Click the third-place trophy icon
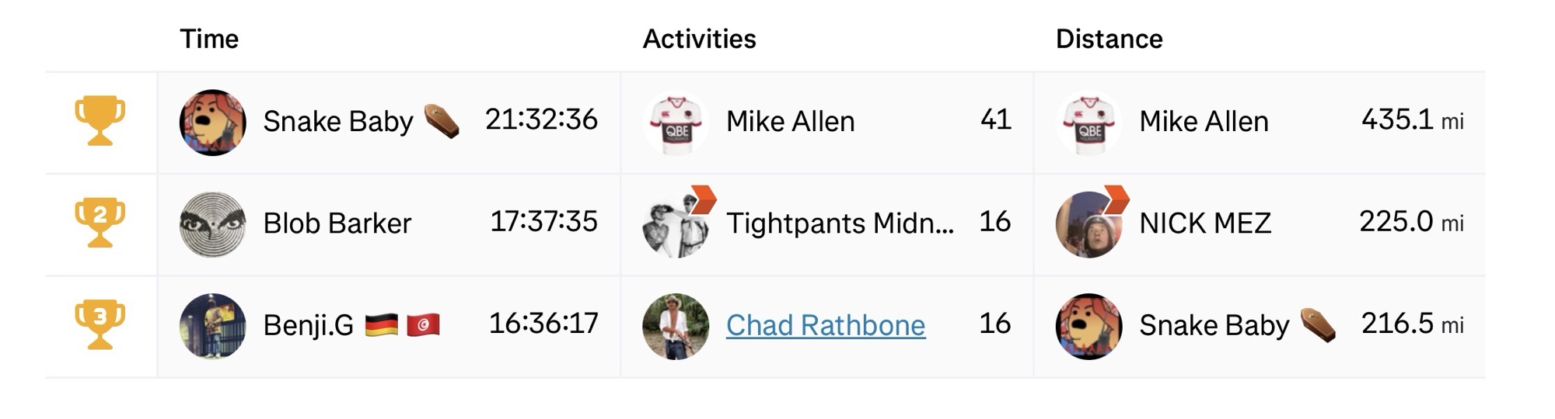This screenshot has width=1555, height=419. coord(100,324)
